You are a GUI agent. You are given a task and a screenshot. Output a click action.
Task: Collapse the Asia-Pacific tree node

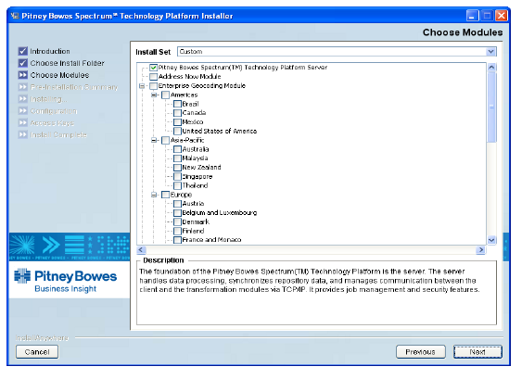point(154,140)
